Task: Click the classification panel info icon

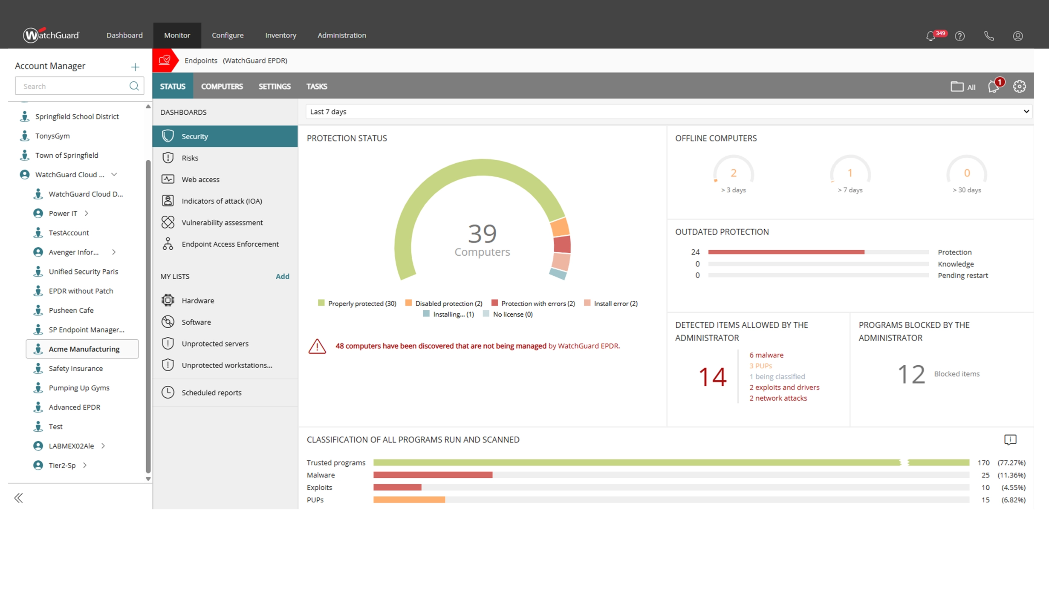Action: (1010, 439)
